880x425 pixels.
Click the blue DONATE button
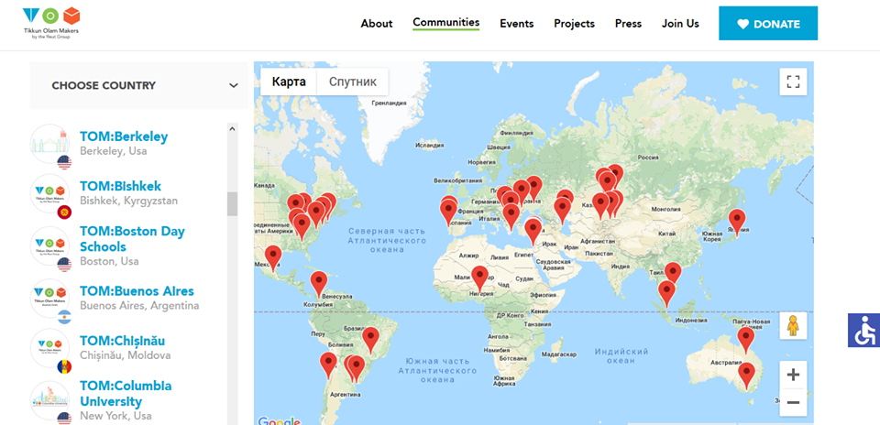(x=768, y=24)
